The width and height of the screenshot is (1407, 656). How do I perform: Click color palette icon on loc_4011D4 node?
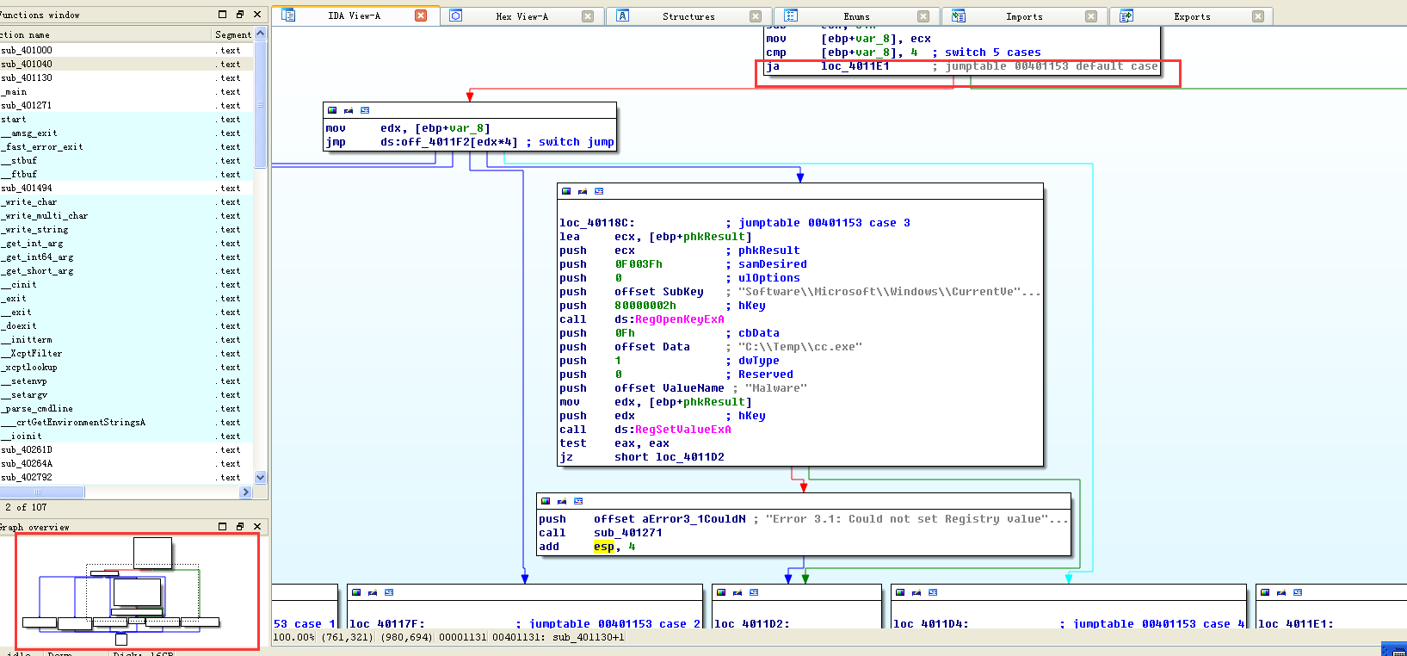point(900,592)
